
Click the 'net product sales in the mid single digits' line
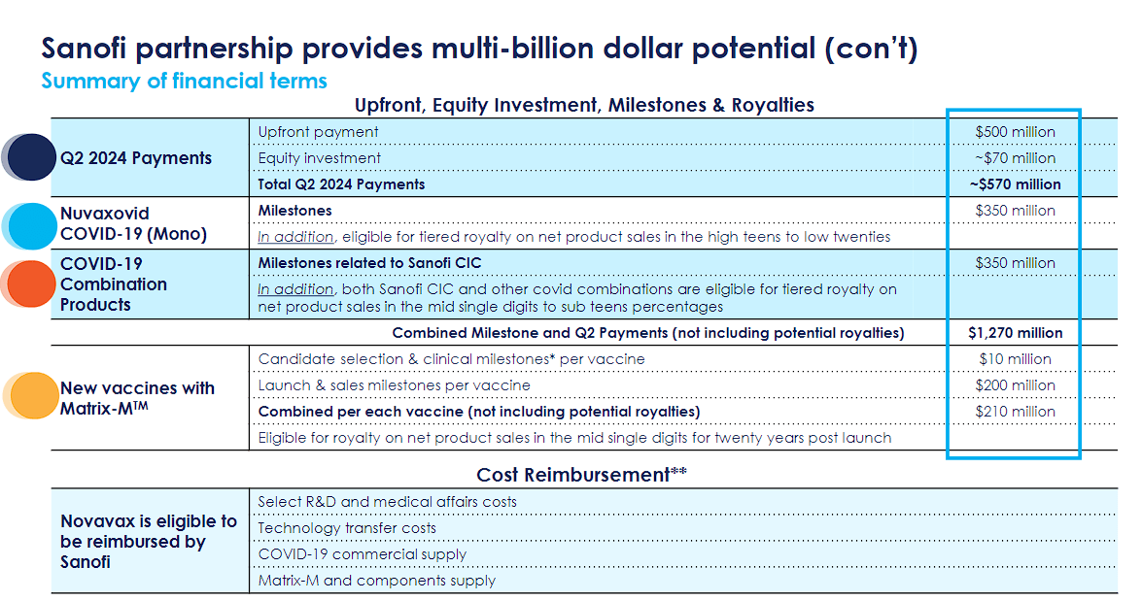click(490, 307)
